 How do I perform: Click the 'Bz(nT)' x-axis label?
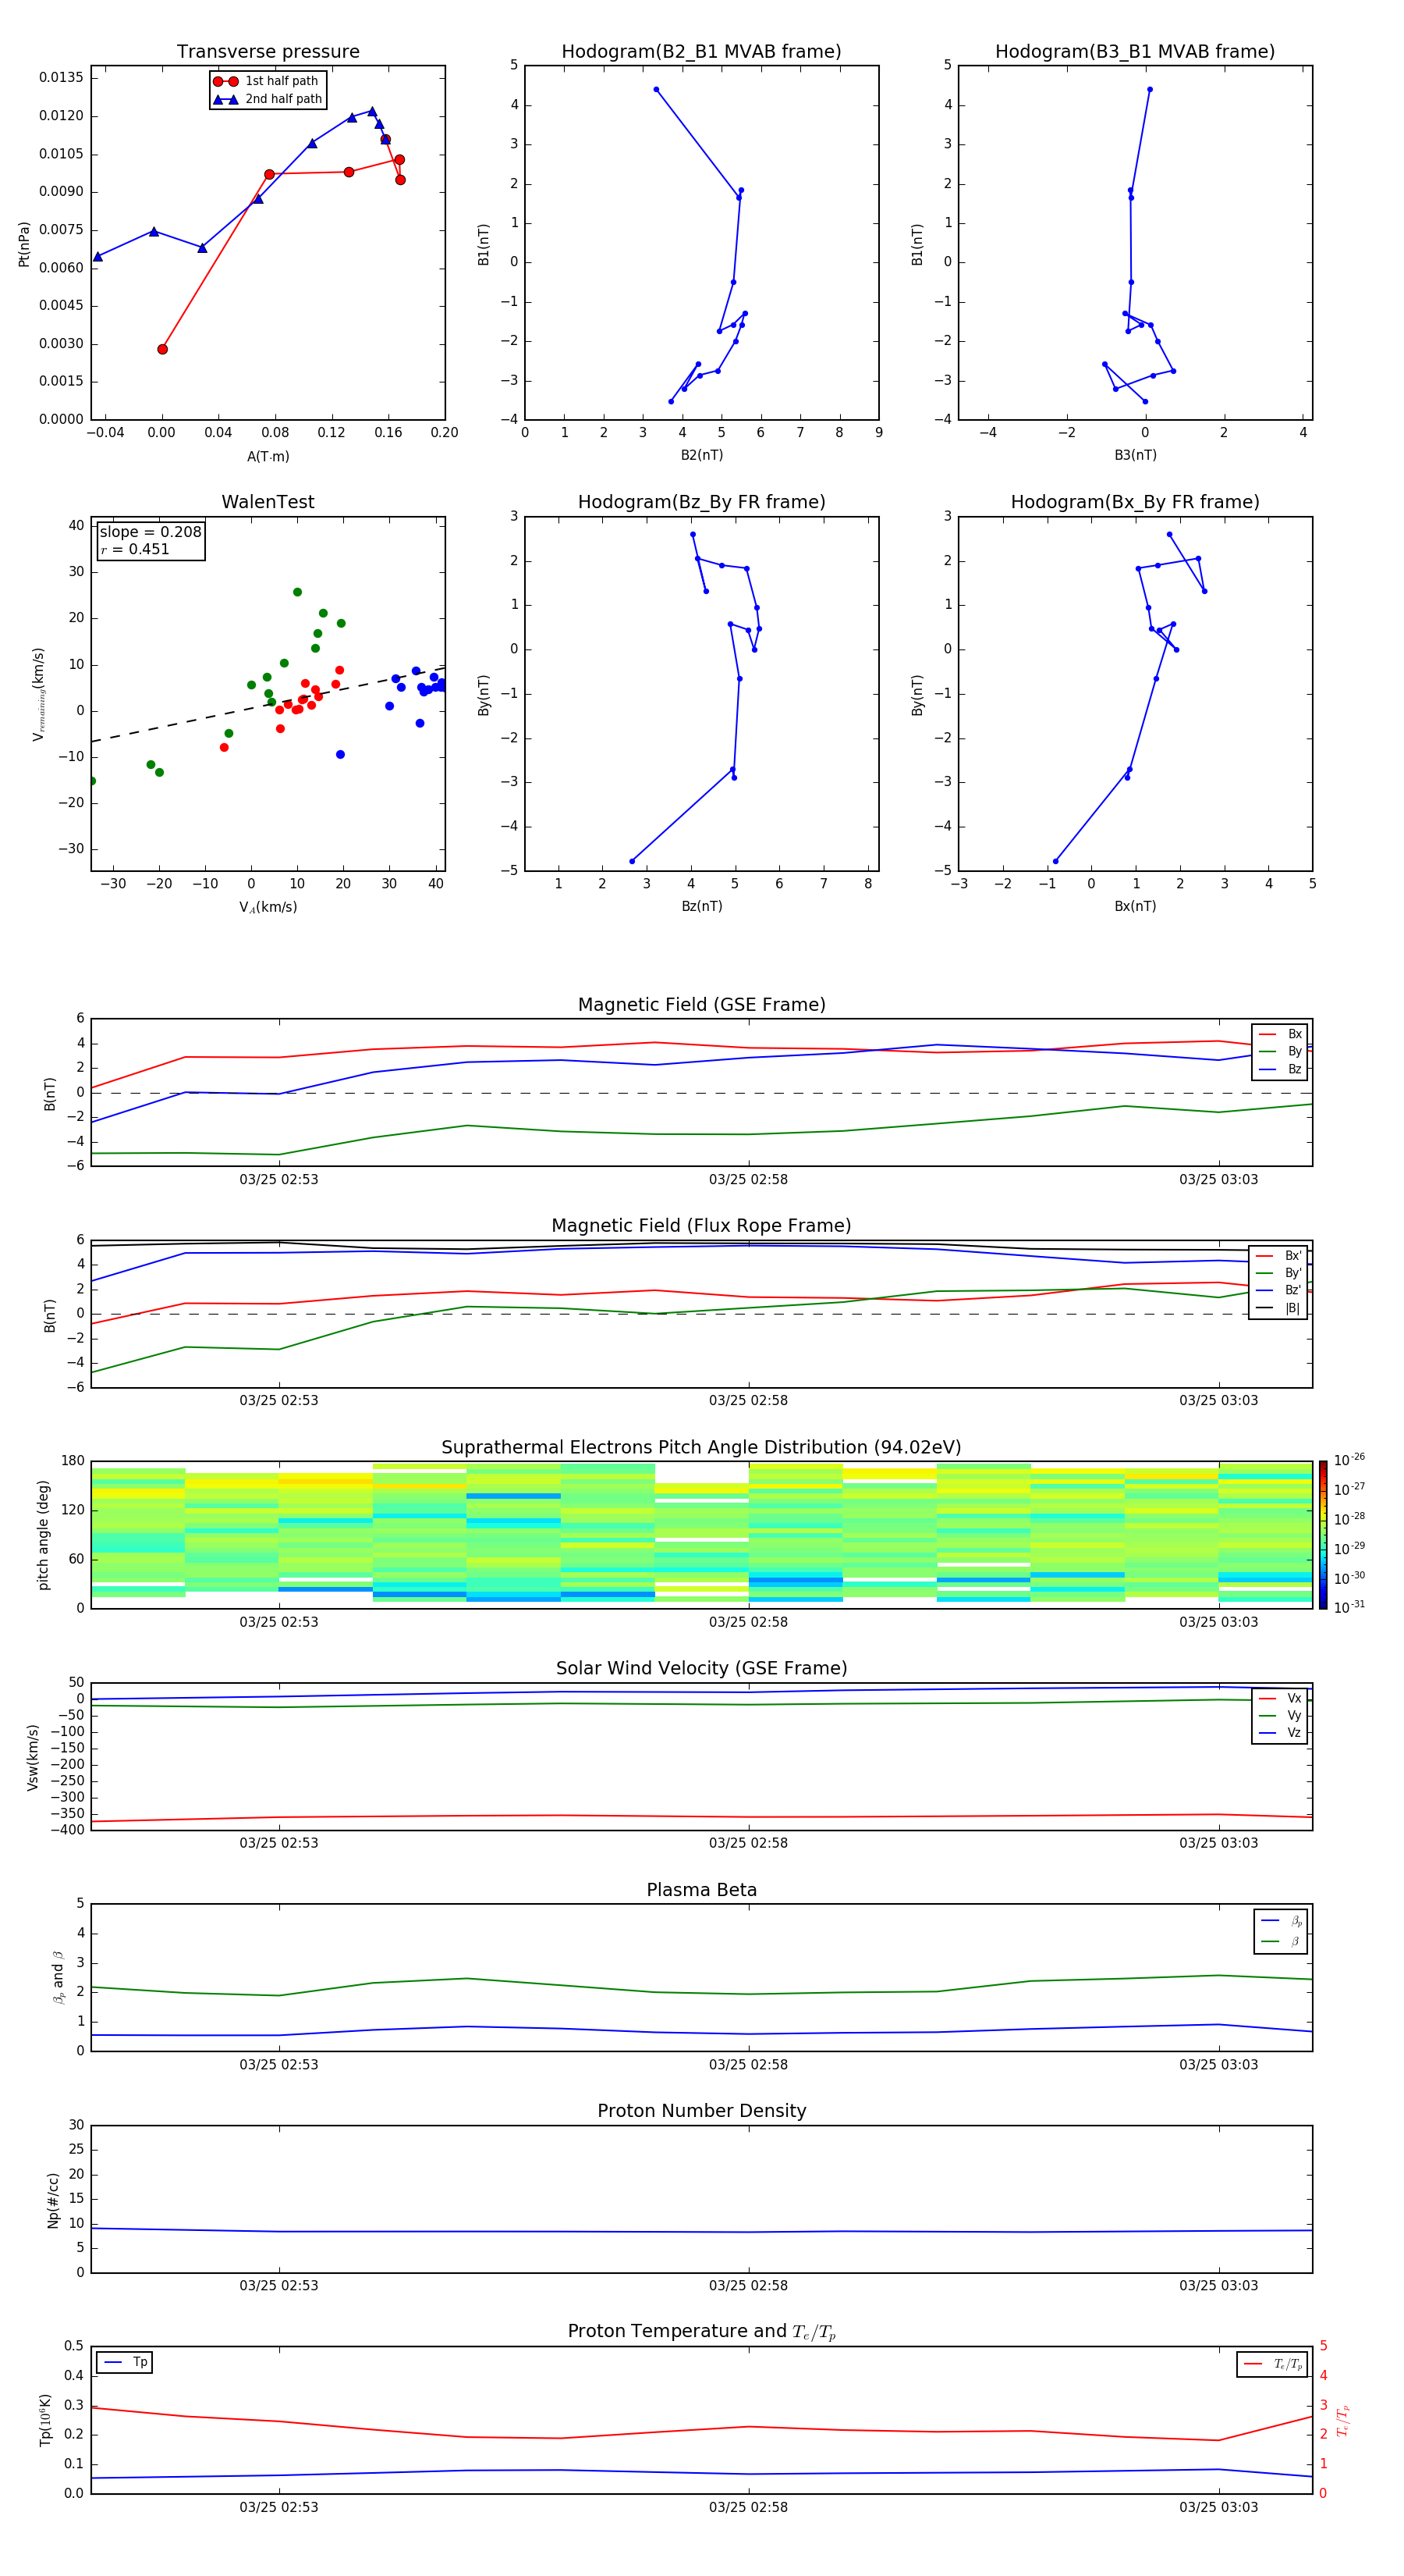[x=701, y=906]
